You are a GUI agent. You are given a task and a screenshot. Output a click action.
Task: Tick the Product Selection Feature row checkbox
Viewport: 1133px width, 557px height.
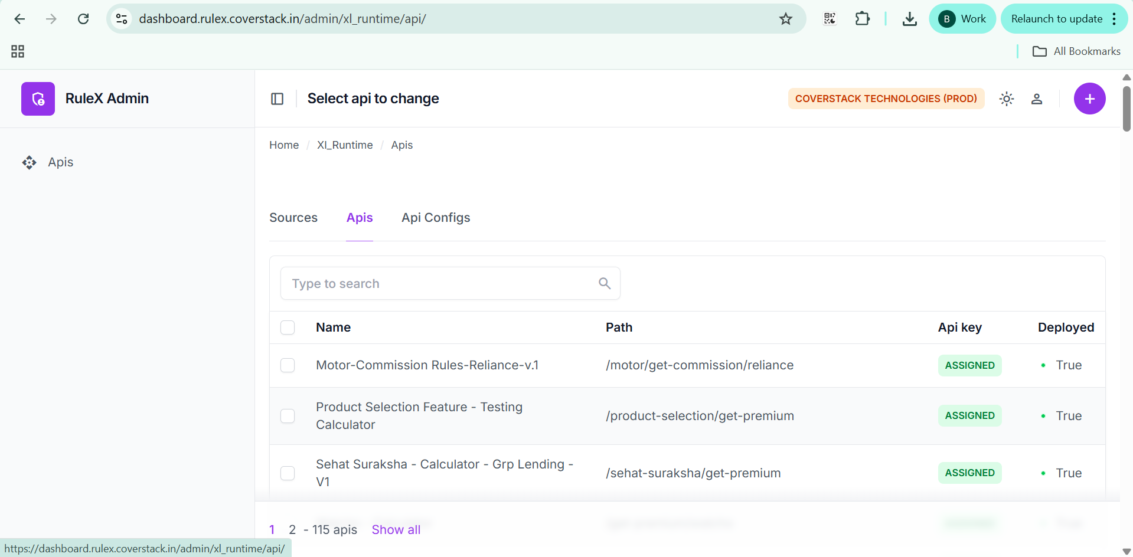(288, 416)
